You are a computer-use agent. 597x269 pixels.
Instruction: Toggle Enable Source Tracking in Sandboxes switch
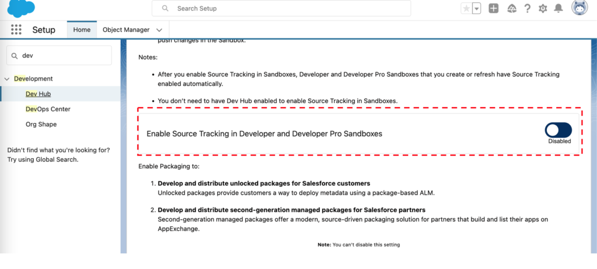click(558, 130)
